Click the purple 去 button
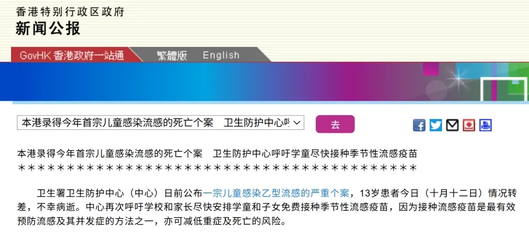The height and width of the screenshot is (232, 529). point(335,124)
